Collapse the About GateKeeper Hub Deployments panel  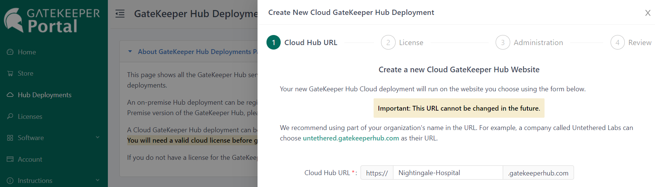pos(130,51)
